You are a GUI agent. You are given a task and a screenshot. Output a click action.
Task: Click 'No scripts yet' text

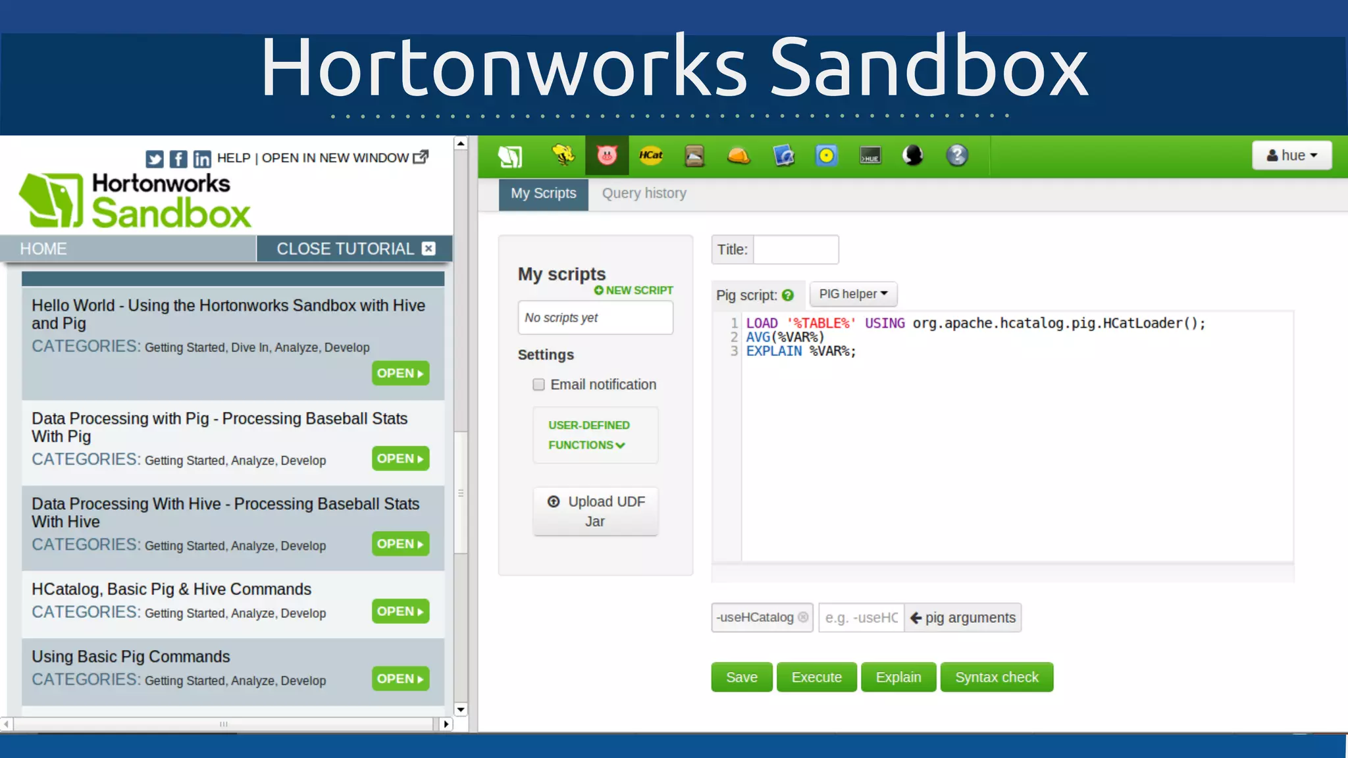561,318
